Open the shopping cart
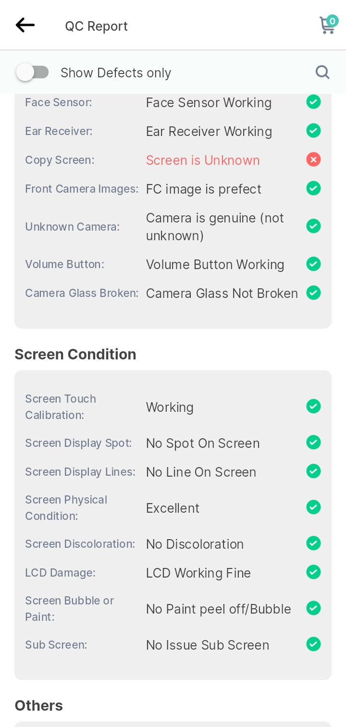Image resolution: width=346 pixels, height=727 pixels. point(329,25)
